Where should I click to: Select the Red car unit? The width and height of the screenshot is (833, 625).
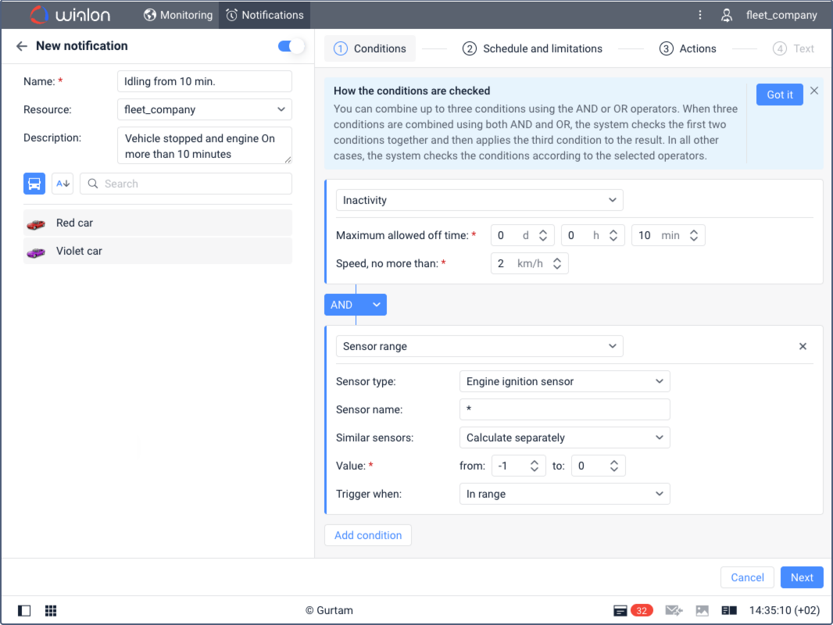point(158,223)
